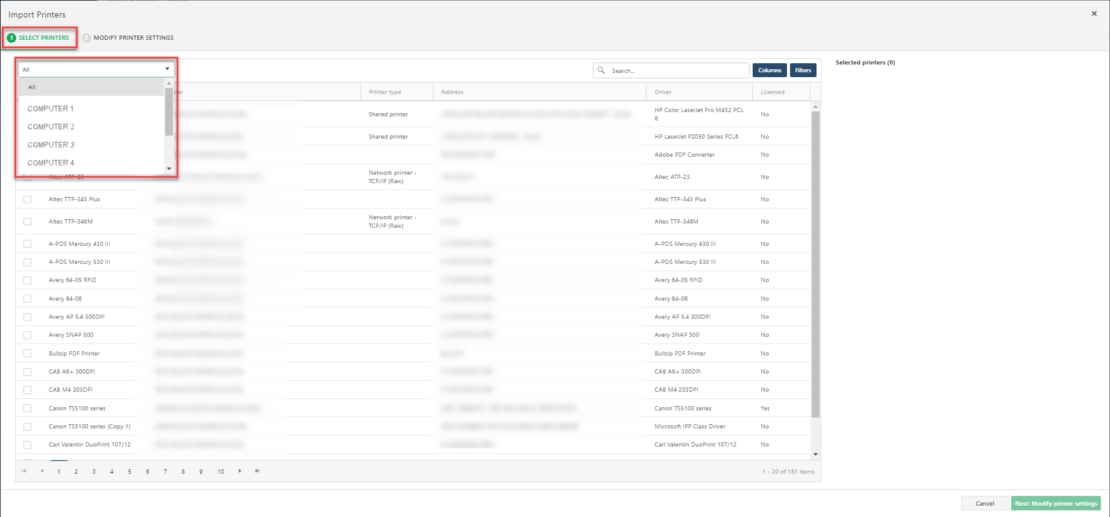Click the previous page arrow icon
Image resolution: width=1110 pixels, height=517 pixels.
pos(42,471)
